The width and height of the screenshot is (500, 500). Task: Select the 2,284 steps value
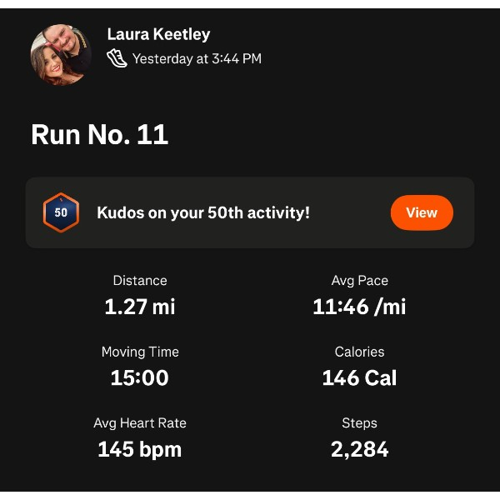click(359, 450)
